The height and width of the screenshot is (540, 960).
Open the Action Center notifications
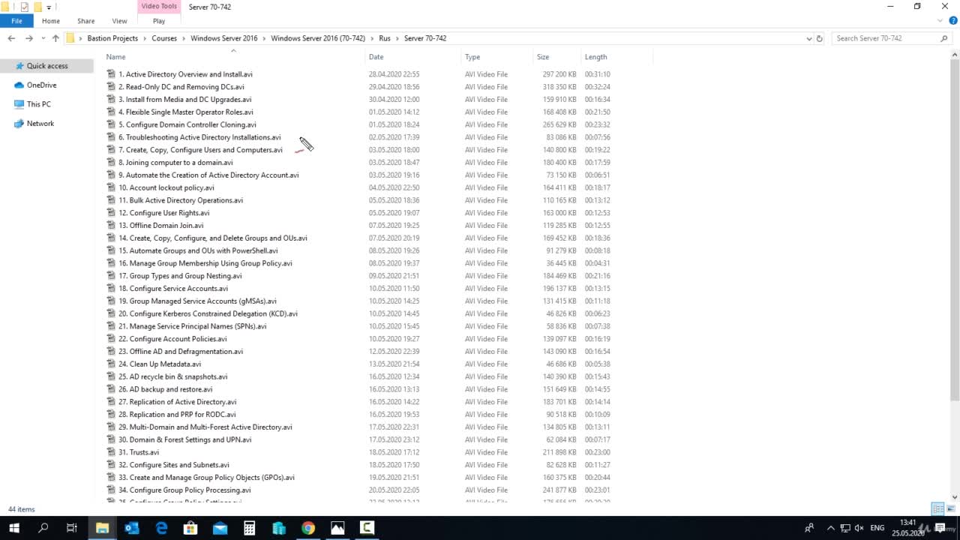(940, 528)
